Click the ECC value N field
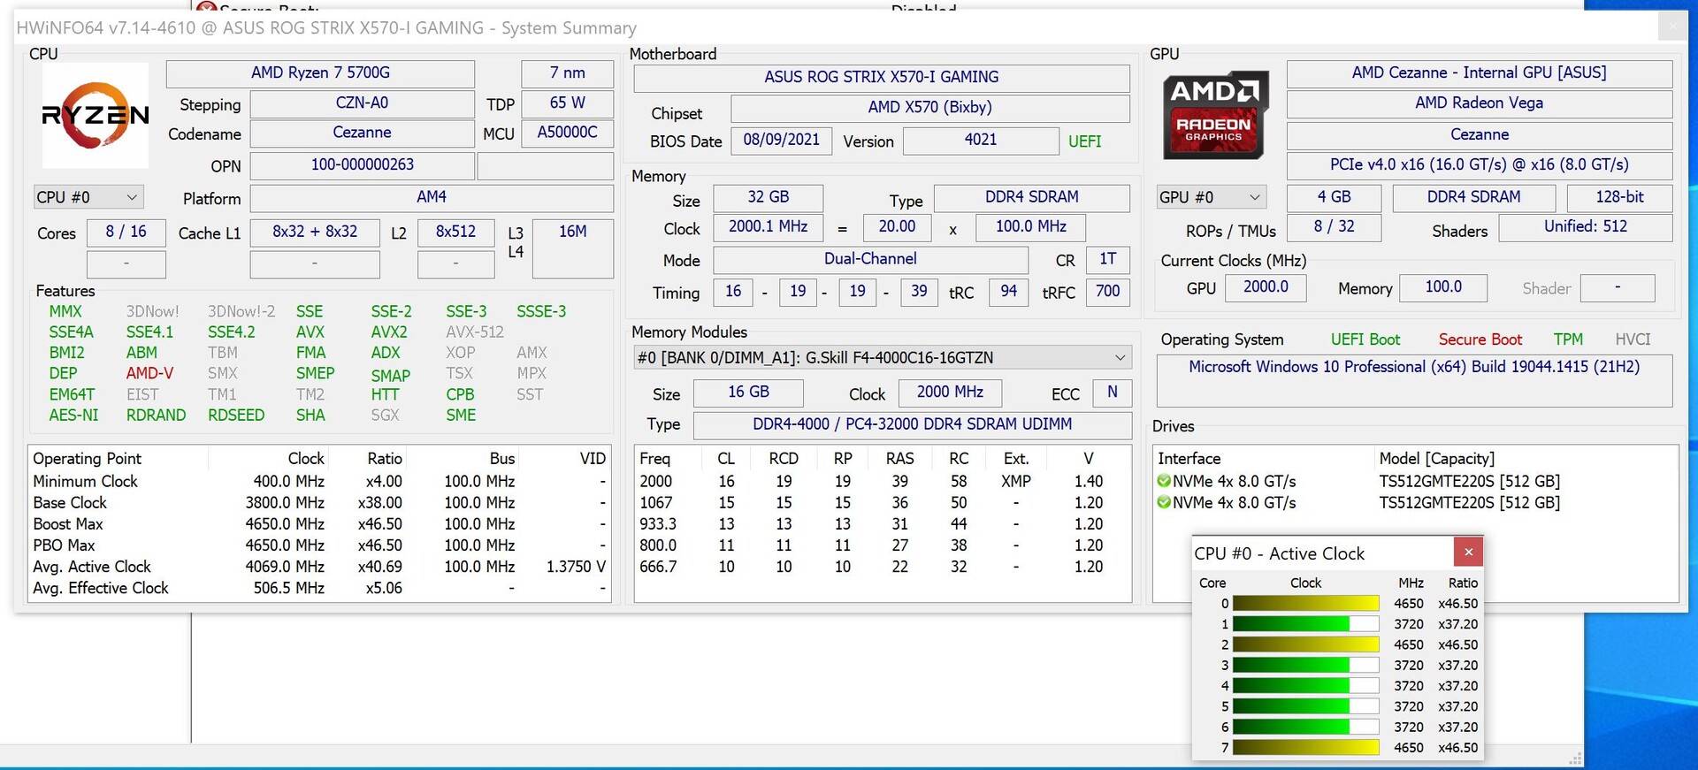Image resolution: width=1698 pixels, height=770 pixels. [1113, 393]
